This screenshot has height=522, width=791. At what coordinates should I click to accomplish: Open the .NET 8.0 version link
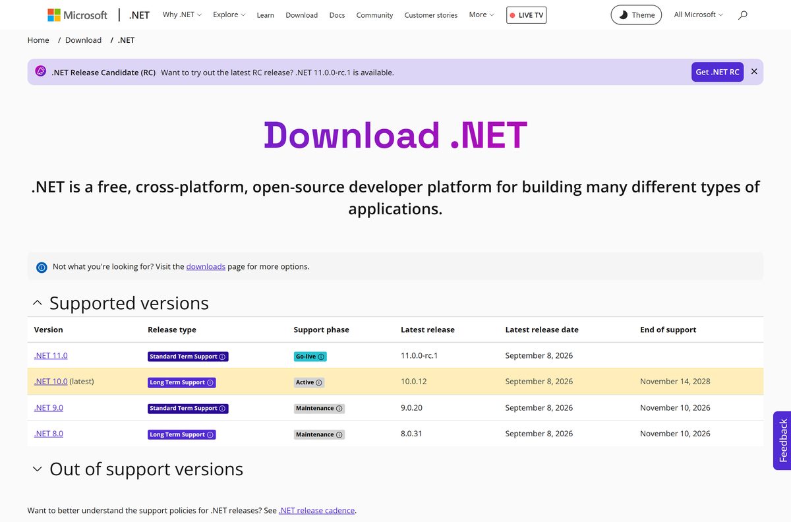(49, 434)
